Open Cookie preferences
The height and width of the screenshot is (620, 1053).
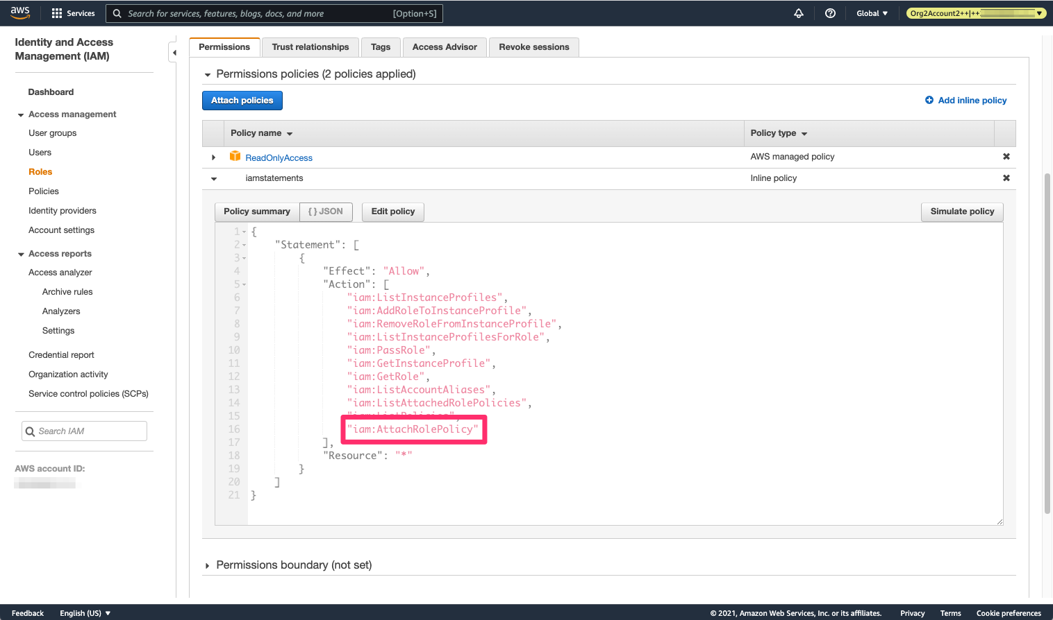pyautogui.click(x=1009, y=613)
